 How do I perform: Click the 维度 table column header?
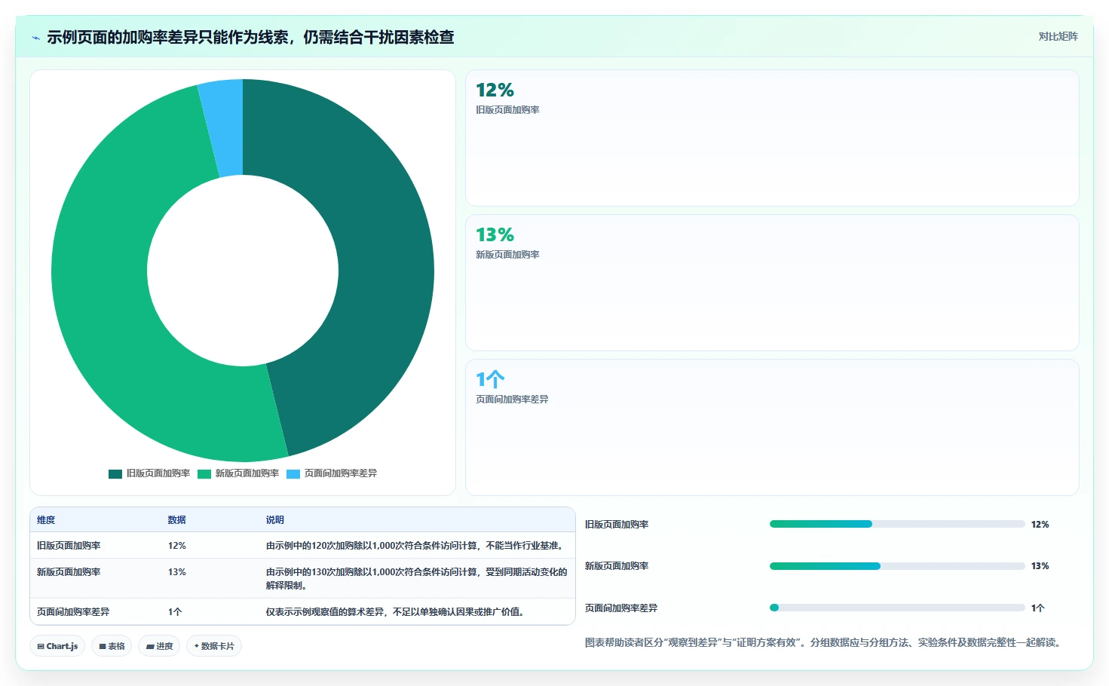[x=46, y=520]
